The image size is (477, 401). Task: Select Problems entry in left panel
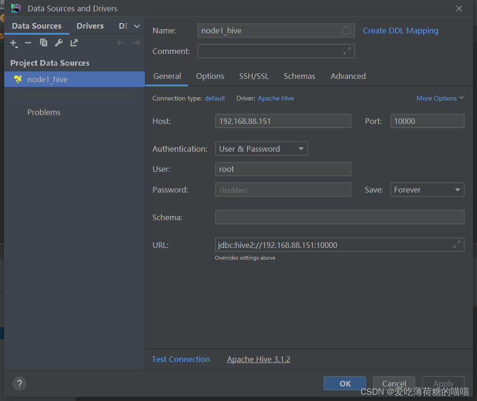[x=44, y=112]
